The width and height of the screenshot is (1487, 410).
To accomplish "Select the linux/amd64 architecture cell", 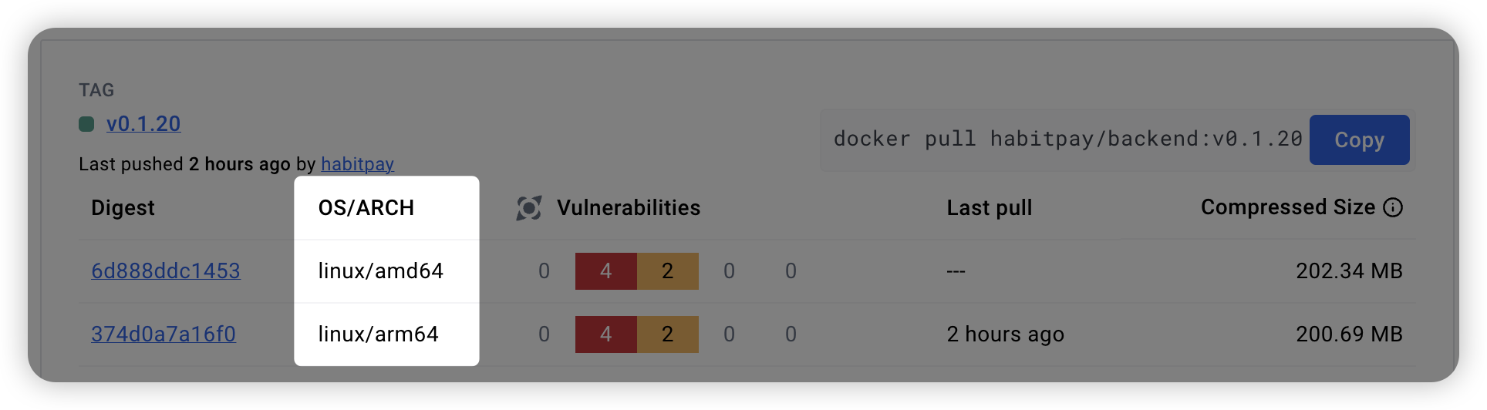I will tap(381, 271).
